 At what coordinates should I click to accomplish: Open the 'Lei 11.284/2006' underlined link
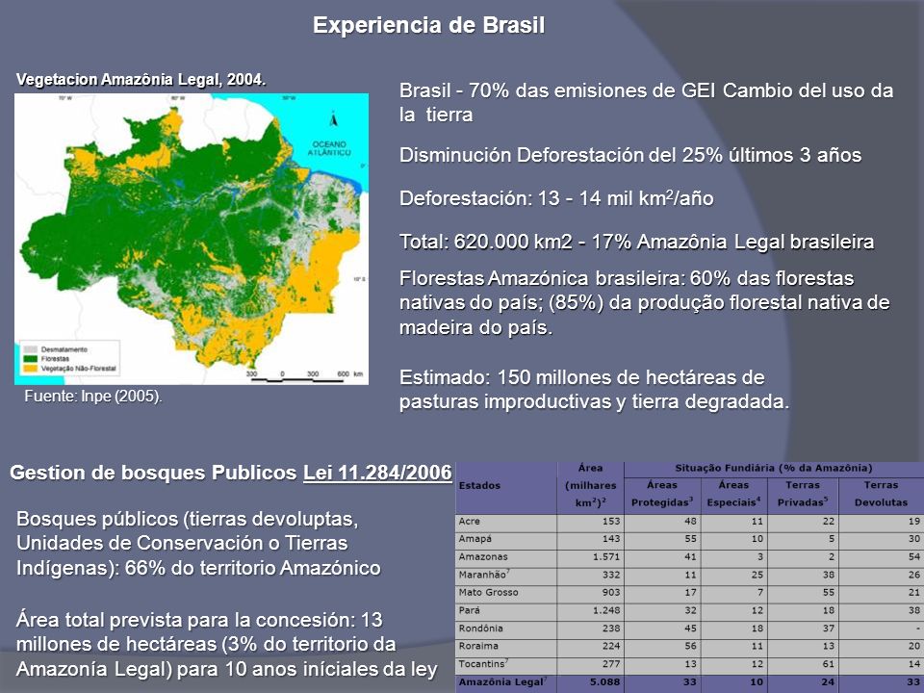377,473
